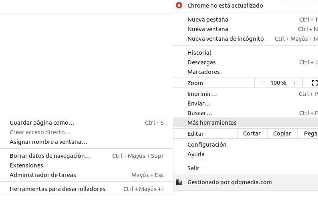This screenshot has width=318, height=201.
Task: Expand the Ayuda submenu
Action: [196, 154]
